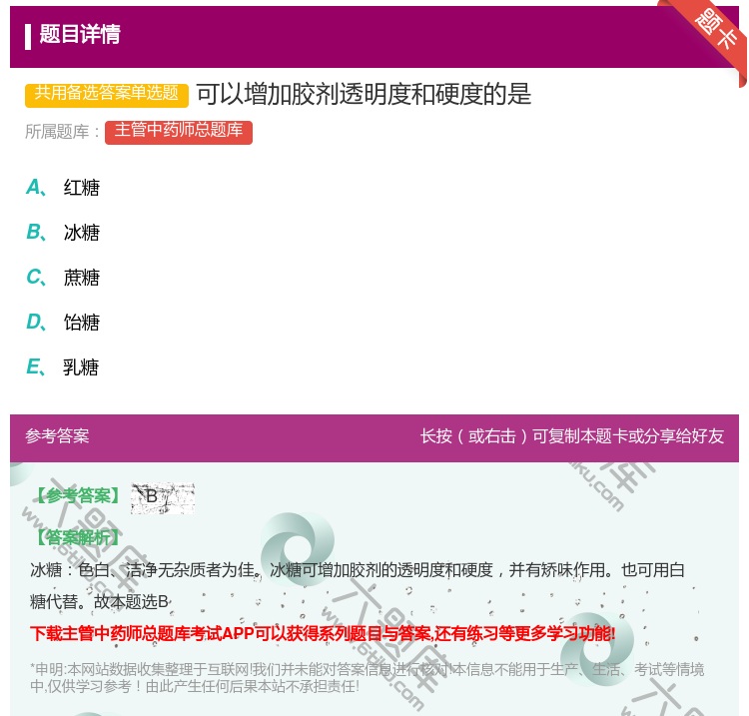Select answer option B 冰糖
749x716 pixels.
63,232
